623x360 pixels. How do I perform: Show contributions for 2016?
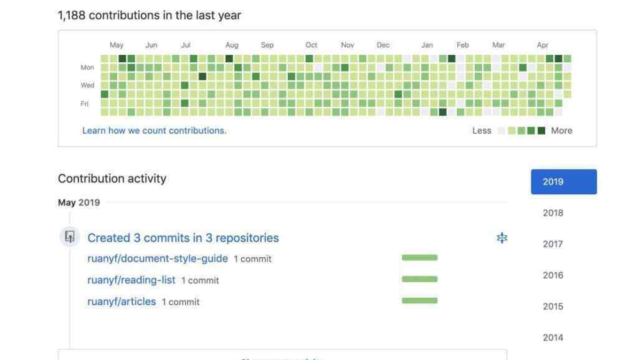[x=553, y=275]
